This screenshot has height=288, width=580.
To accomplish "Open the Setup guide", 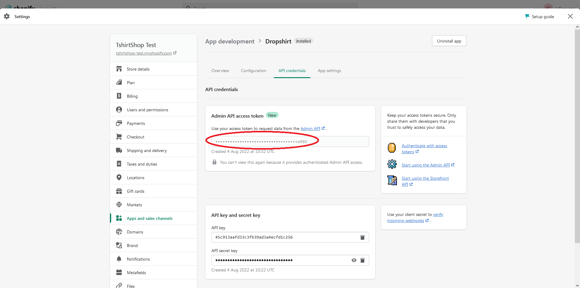I will (540, 17).
